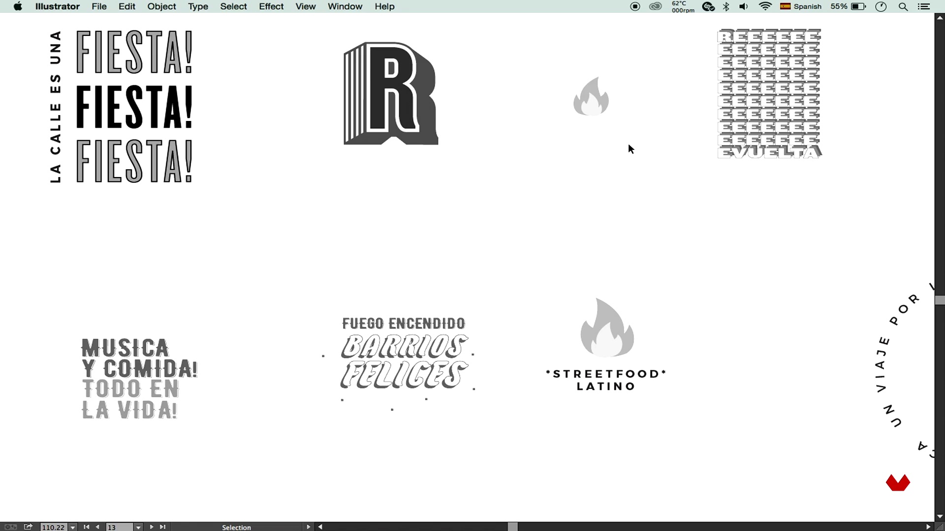
Task: Click the vertical scrollbar thumb
Action: tap(940, 300)
